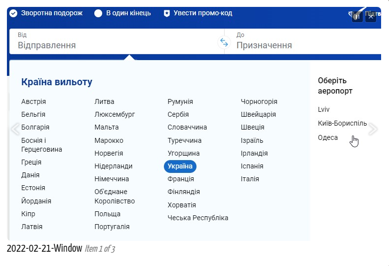Select country Бельгія
389x266 pixels.
[33, 115]
